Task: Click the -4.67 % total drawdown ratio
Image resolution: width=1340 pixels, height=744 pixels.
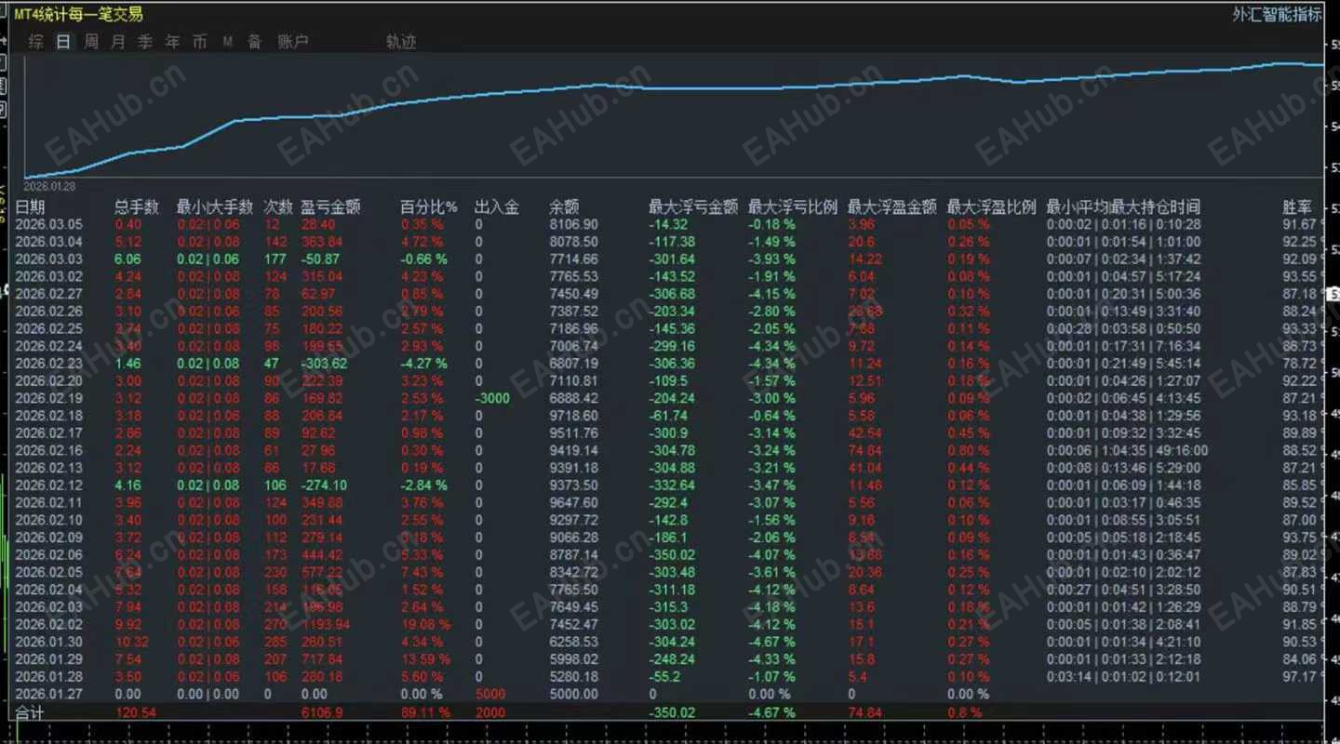Action: pyautogui.click(x=771, y=712)
